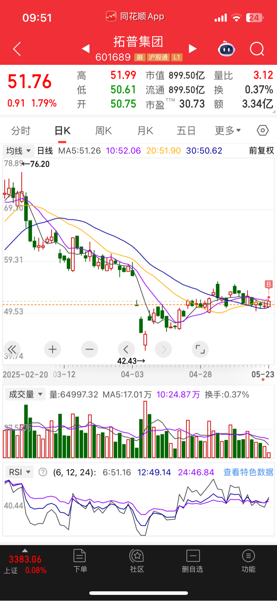Tap 量:64997.32 volume readout
The image size is (277, 601).
(74, 394)
